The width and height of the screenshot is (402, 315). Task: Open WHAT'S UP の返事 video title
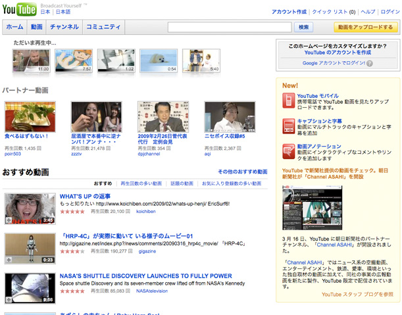[x=85, y=197]
